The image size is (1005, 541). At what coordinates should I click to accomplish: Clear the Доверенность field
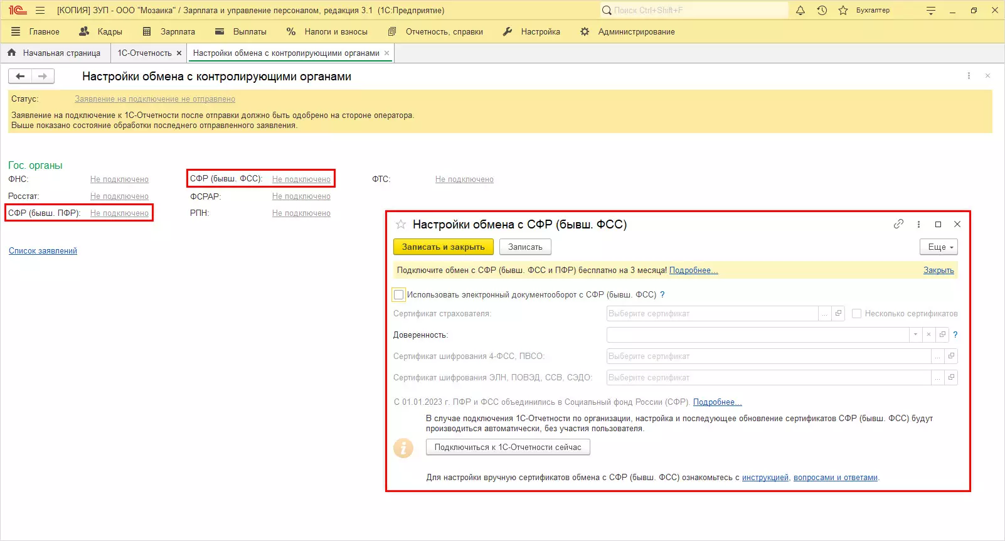click(929, 335)
